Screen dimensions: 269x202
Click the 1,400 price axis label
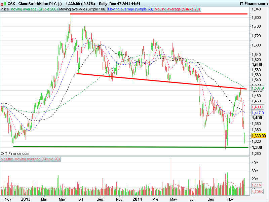click(257, 118)
